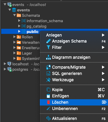The image size is (108, 122).
Task: Click the events database cylinder icon
Action: tap(14, 10)
